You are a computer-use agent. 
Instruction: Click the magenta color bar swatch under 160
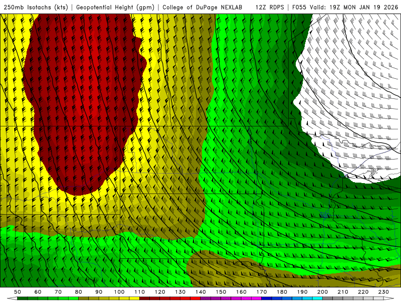point(247,298)
